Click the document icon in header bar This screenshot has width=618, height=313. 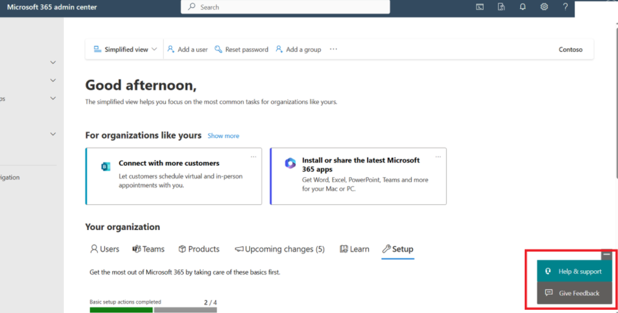[501, 6]
